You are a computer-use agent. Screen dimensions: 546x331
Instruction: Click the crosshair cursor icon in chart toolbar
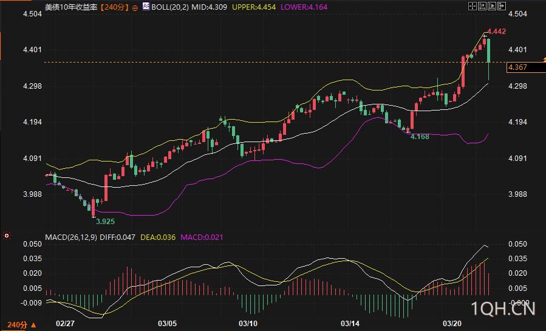472,6
